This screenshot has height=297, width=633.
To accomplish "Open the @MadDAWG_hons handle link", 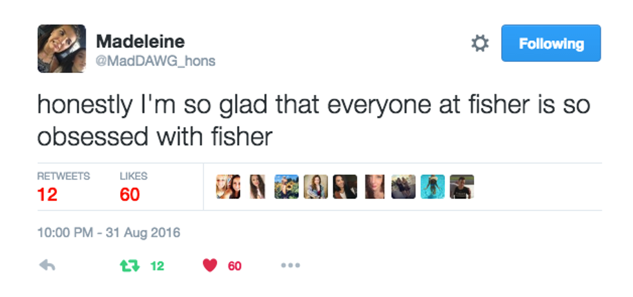I will tap(156, 61).
